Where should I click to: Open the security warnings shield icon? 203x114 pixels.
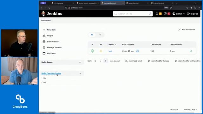(x=165, y=14)
